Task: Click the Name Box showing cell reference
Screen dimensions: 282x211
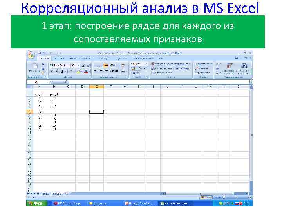Action: (38, 82)
